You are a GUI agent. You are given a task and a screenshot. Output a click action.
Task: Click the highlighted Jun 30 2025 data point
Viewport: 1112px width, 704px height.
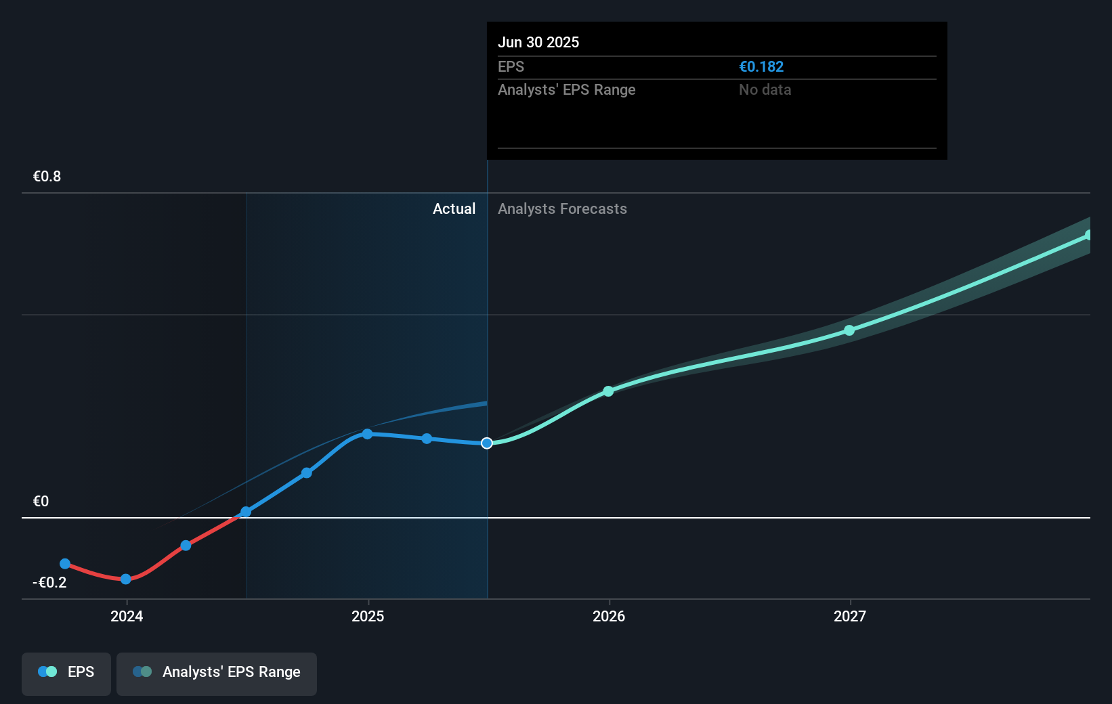coord(487,443)
